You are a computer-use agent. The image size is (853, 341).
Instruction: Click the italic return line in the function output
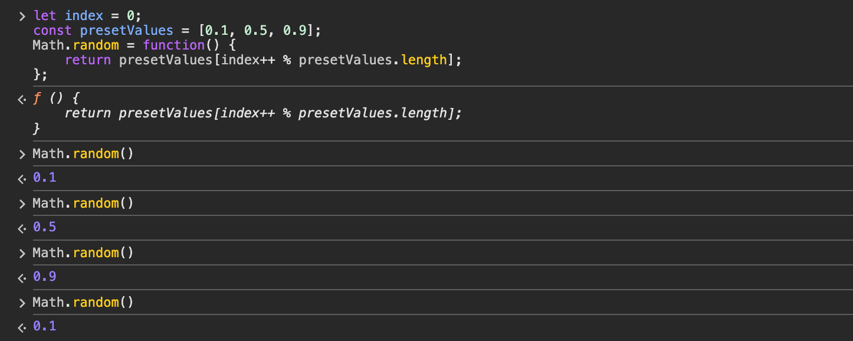263,113
